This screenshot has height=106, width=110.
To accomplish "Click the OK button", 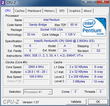I will pos(98,102).
